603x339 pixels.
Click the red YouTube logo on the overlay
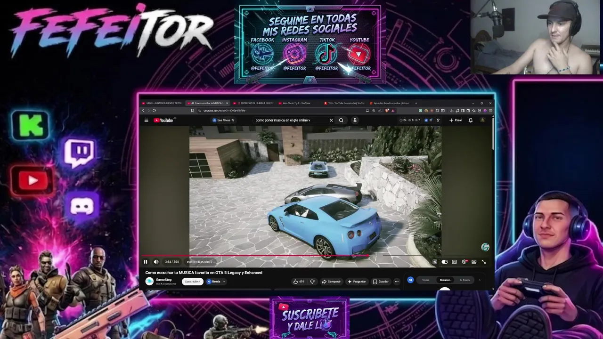click(32, 180)
